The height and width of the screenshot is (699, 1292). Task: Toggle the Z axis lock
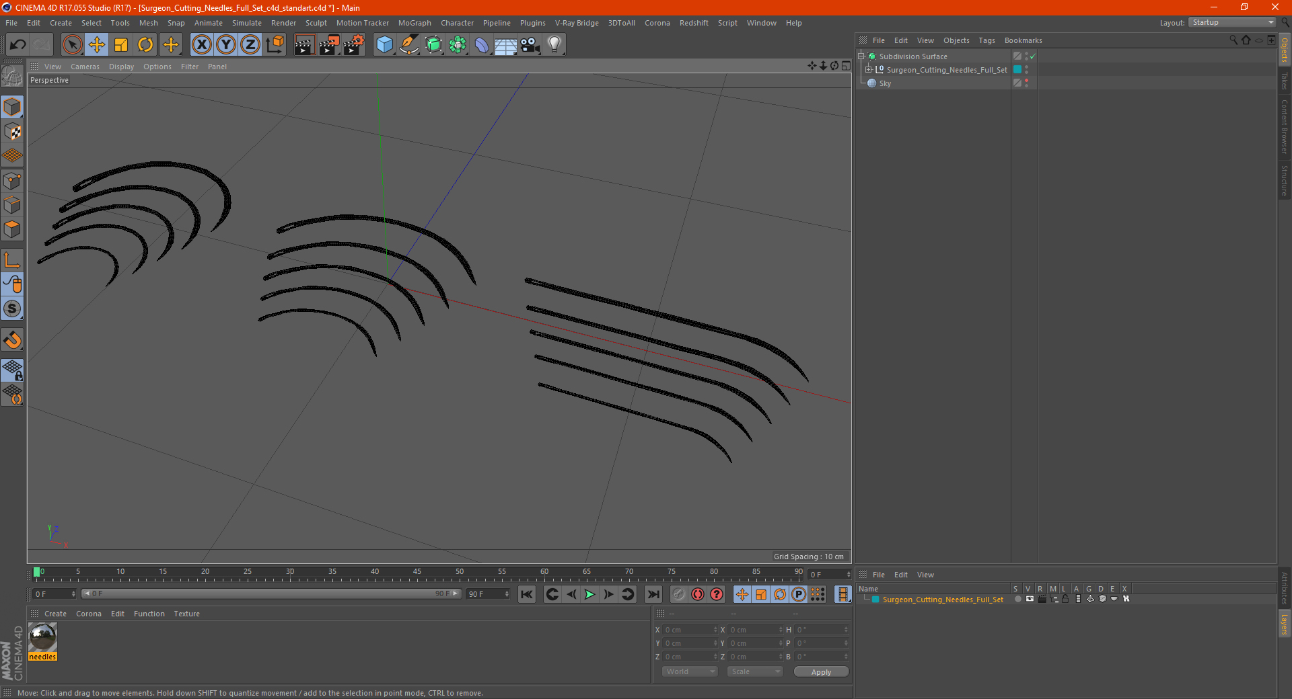[x=250, y=45]
